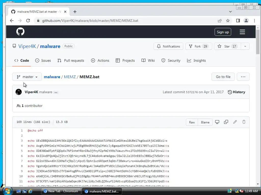Click the 1 contributor text
This screenshot has height=195, width=261.
[30, 106]
